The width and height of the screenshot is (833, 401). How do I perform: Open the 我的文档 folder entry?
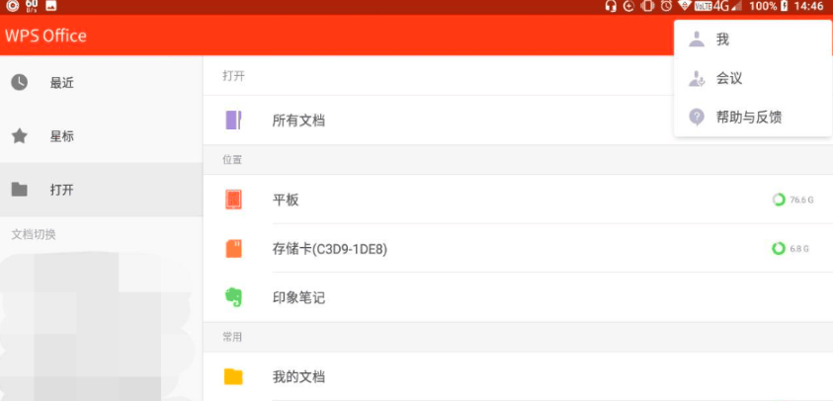point(518,376)
